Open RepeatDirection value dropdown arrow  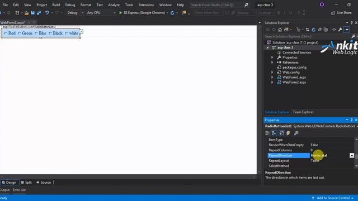pos(352,155)
